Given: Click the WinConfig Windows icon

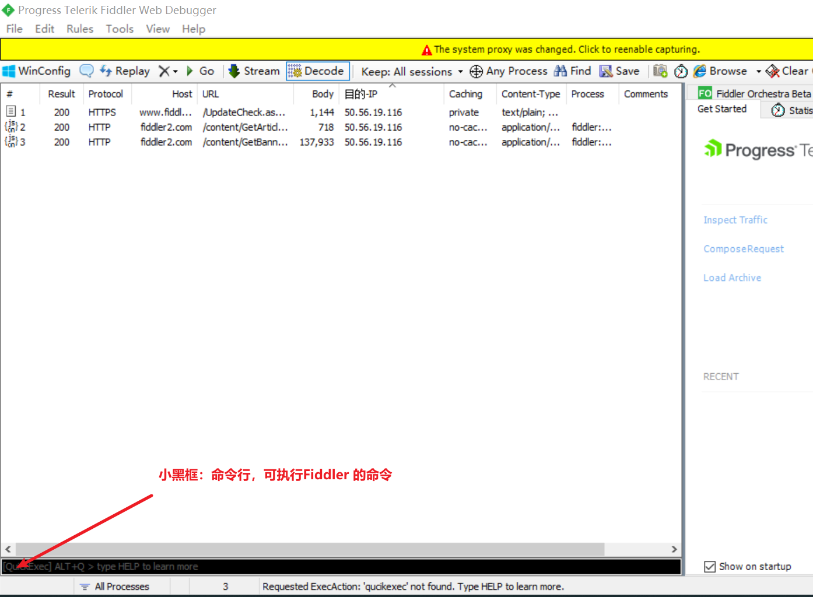Looking at the screenshot, I should [x=9, y=71].
